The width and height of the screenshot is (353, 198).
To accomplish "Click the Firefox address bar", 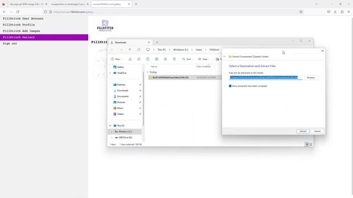I will (x=173, y=12).
